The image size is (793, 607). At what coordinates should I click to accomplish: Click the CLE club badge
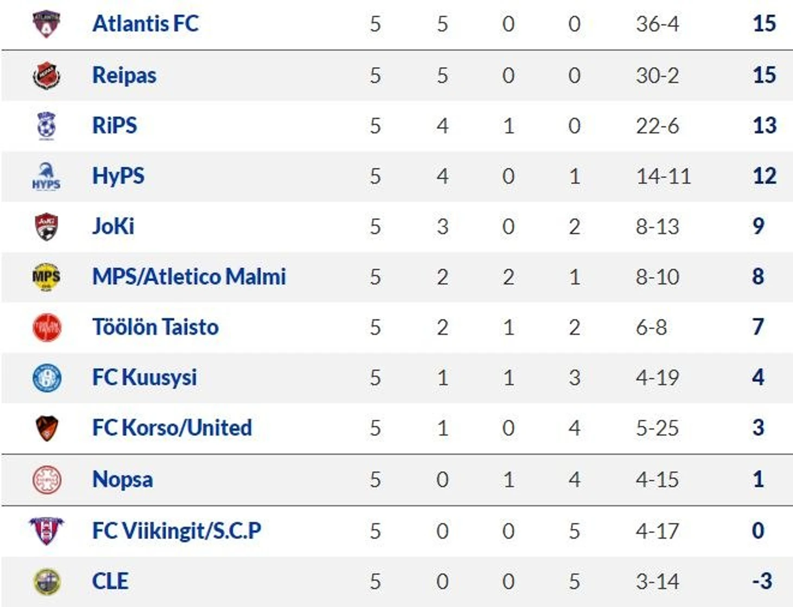click(47, 581)
